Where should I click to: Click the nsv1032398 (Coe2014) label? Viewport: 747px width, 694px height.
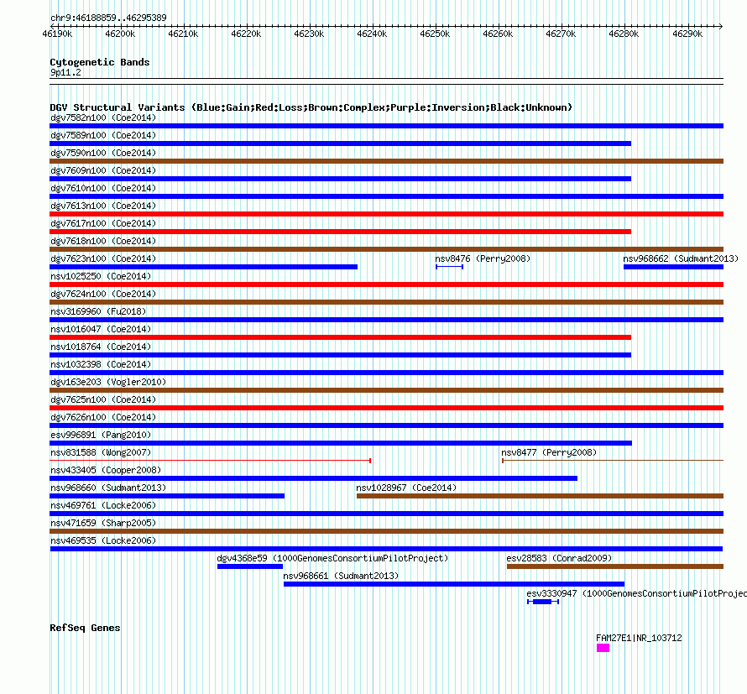tap(101, 364)
